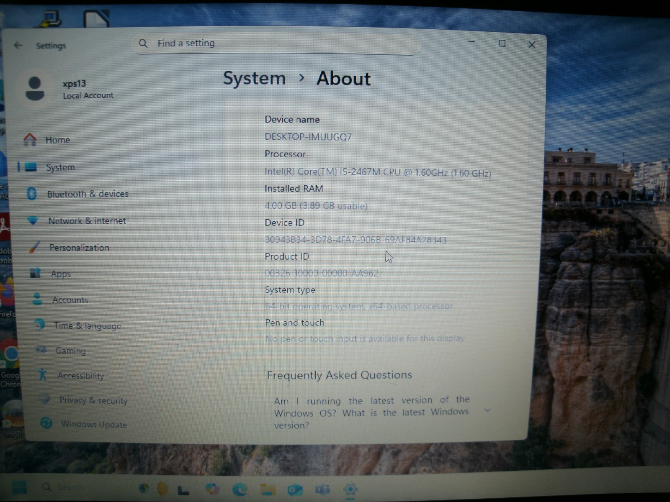
Task: Open Privacy & security settings
Action: coord(93,400)
